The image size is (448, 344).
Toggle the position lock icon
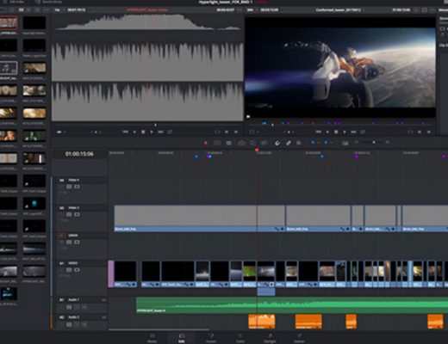(299, 143)
